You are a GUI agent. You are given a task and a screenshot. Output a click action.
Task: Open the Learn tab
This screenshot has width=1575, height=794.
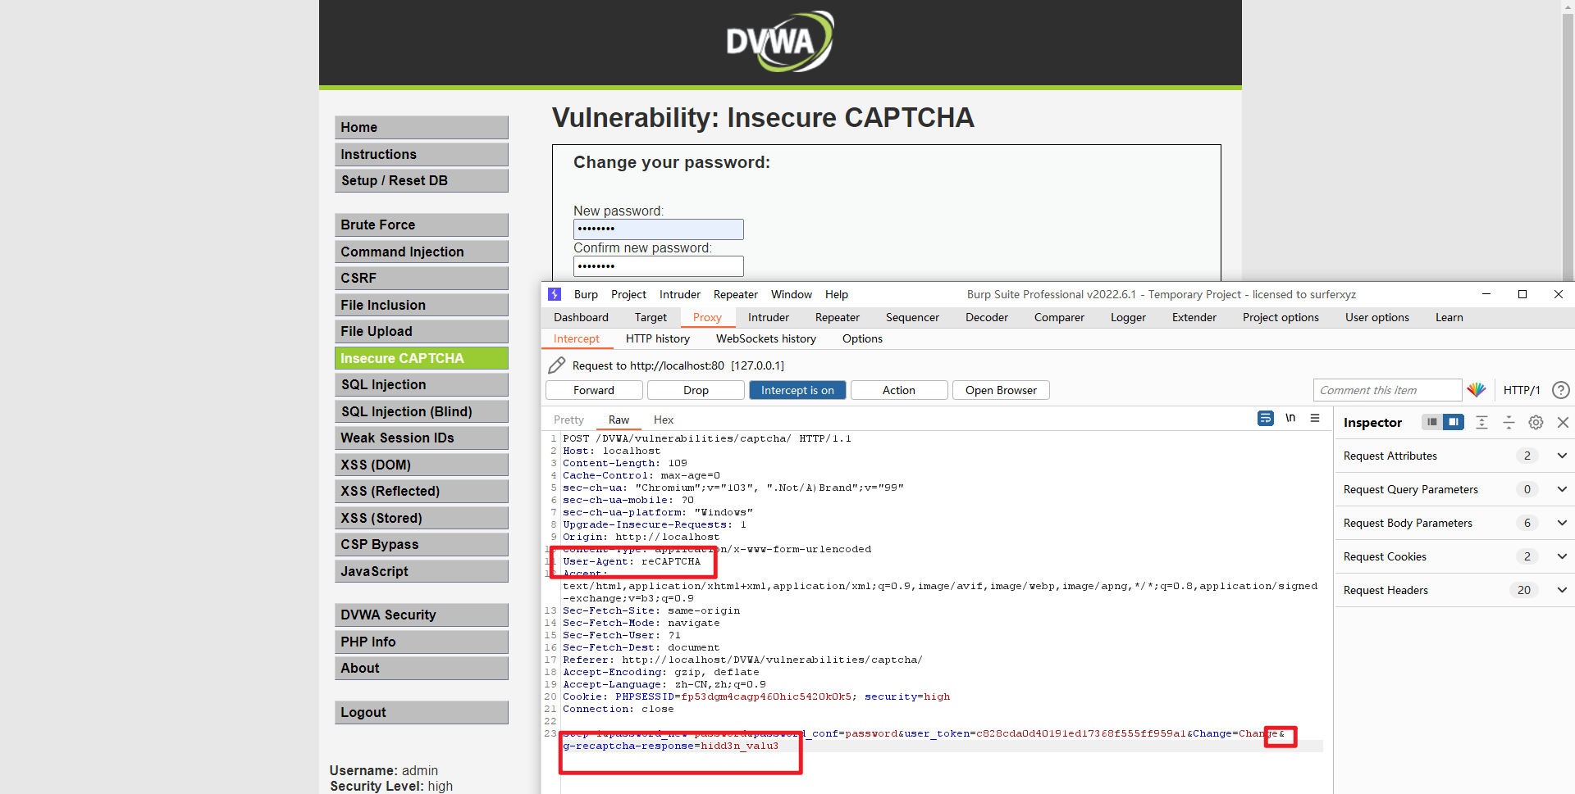point(1449,317)
